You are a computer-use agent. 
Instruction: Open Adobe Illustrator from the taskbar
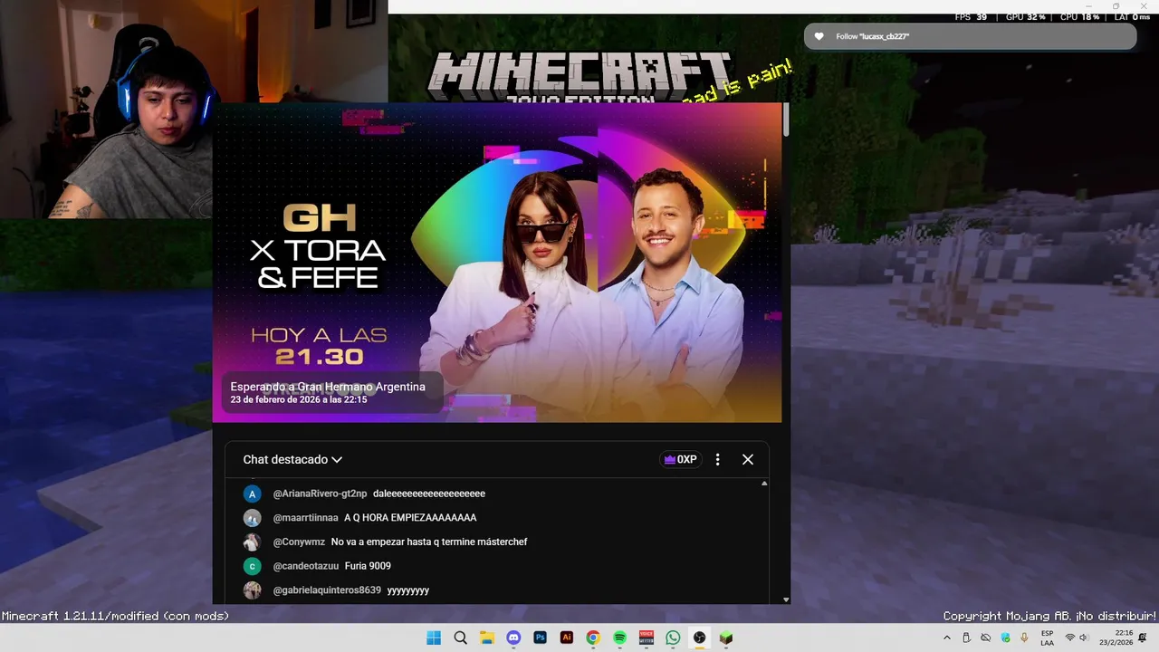pos(567,638)
